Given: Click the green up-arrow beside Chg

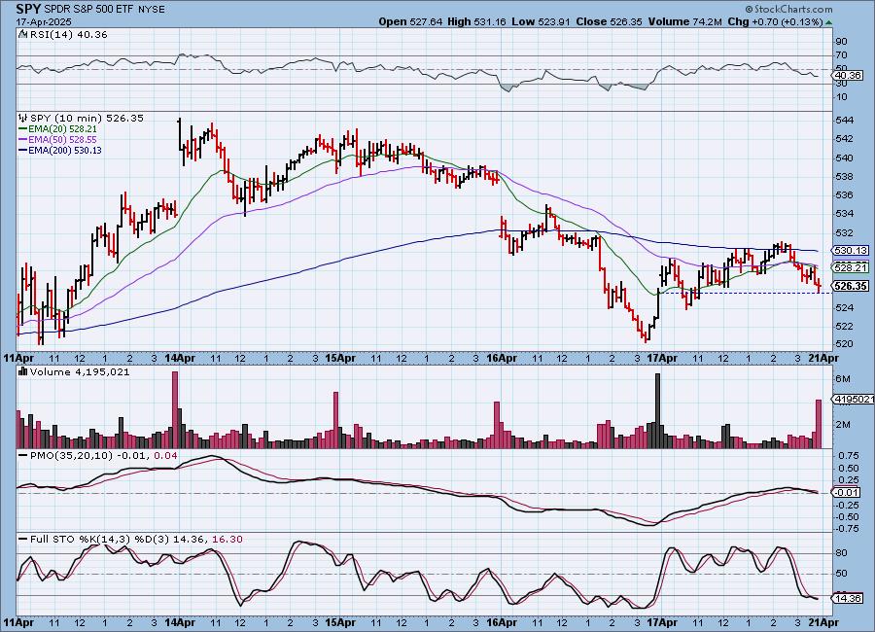Looking at the screenshot, I should 828,22.
